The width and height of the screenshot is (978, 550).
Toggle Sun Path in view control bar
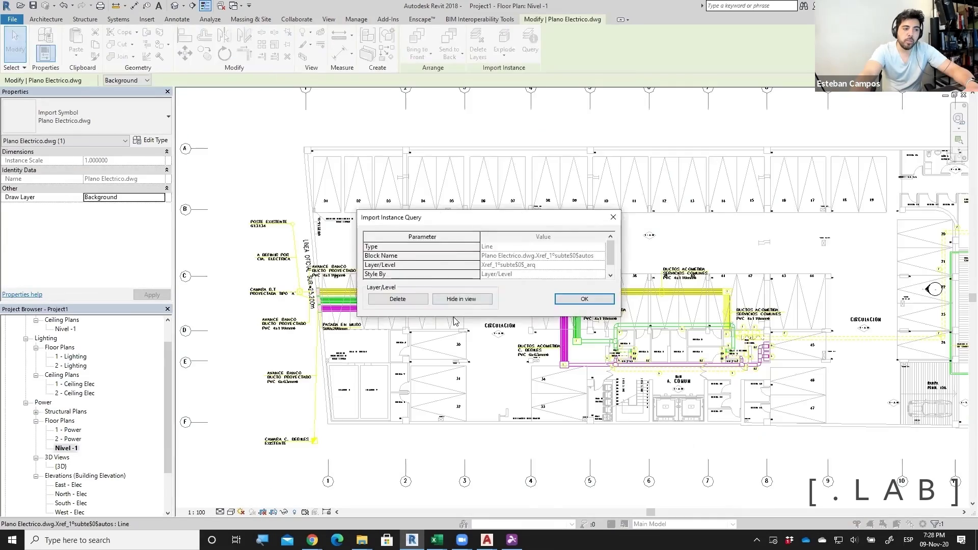[241, 512]
